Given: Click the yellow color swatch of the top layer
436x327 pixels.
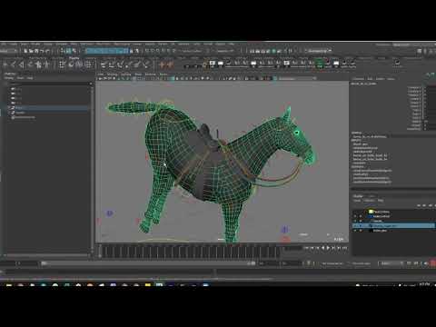Looking at the screenshot, I should tap(371, 212).
